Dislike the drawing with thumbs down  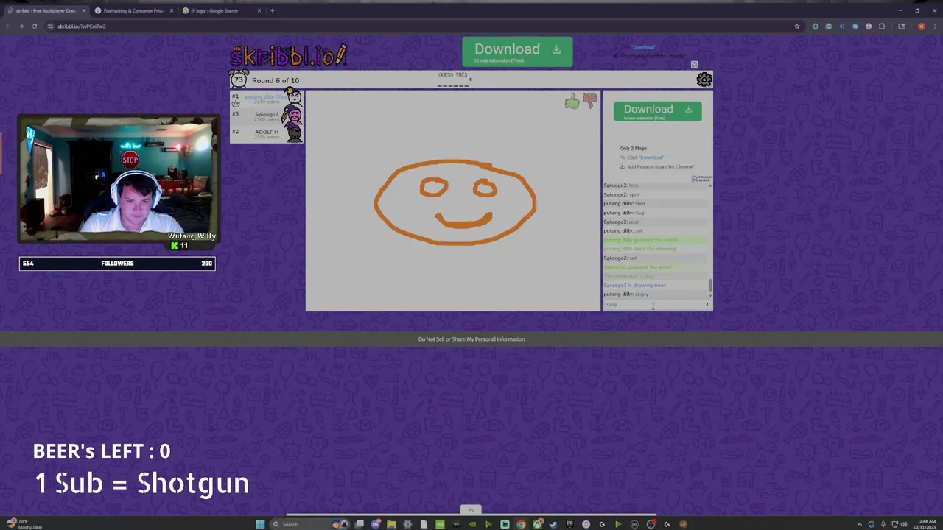pos(590,101)
